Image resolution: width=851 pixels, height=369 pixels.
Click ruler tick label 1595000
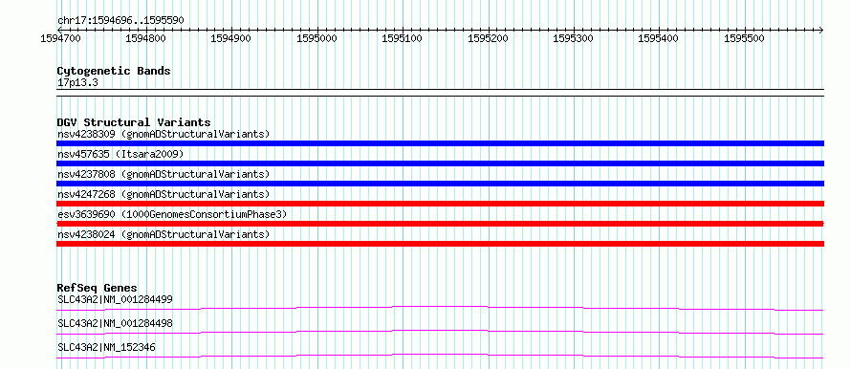tap(316, 39)
